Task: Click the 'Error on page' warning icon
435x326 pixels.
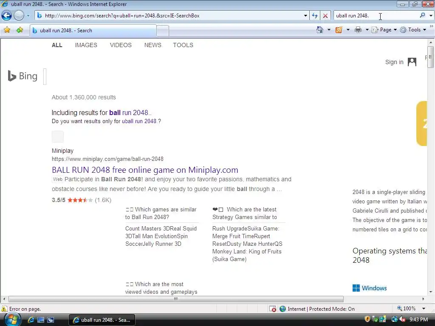Action: [4, 309]
